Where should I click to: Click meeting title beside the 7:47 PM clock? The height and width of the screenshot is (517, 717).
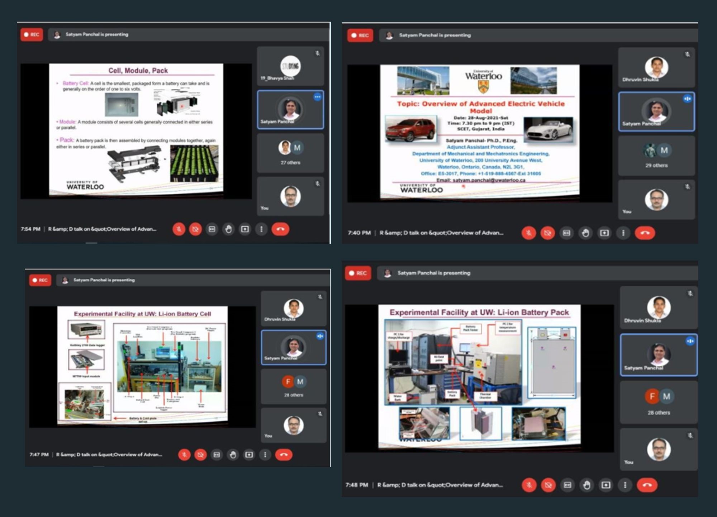pyautogui.click(x=109, y=455)
